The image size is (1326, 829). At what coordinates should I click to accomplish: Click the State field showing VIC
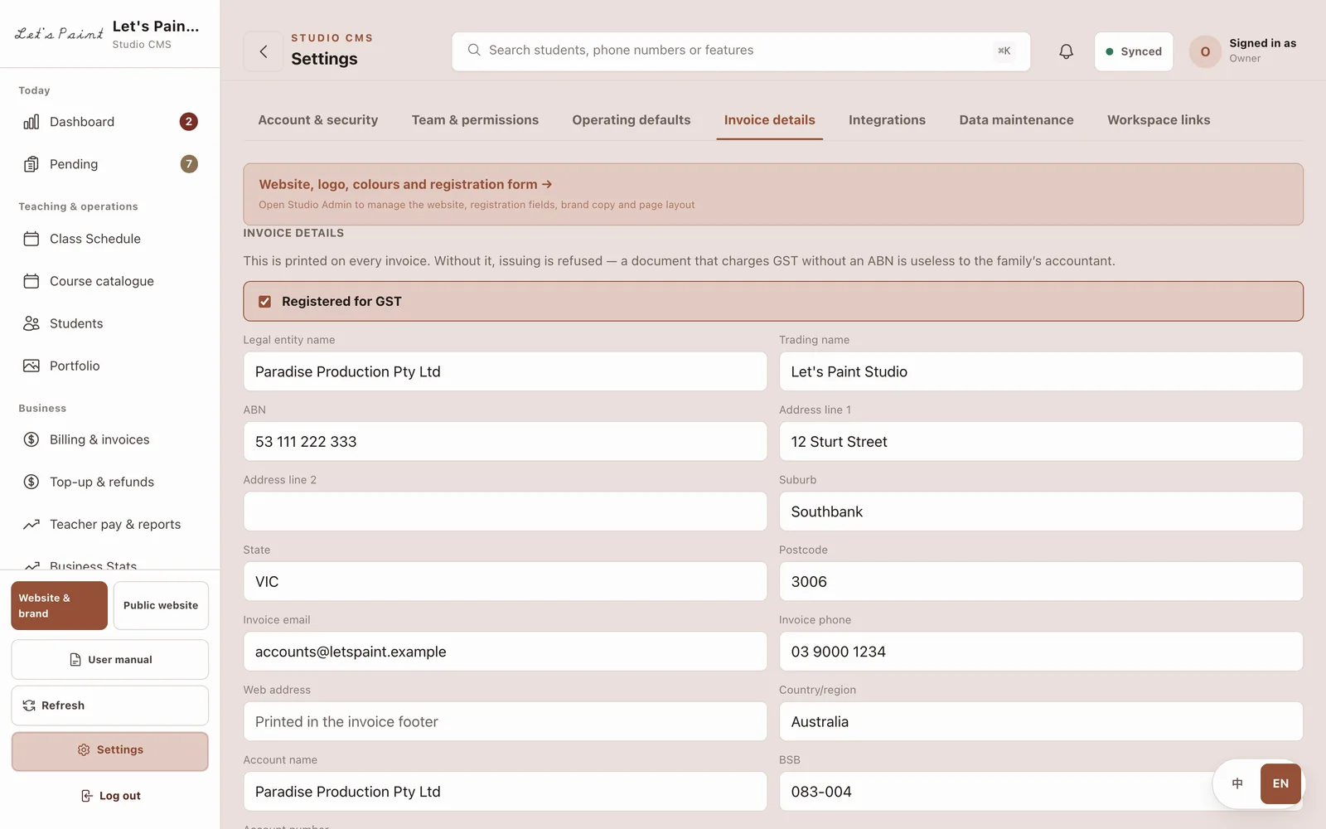(505, 582)
